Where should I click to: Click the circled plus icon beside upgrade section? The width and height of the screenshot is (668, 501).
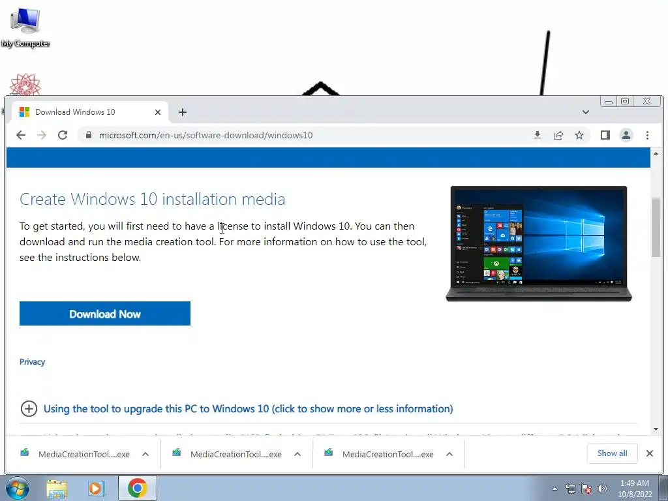29,409
